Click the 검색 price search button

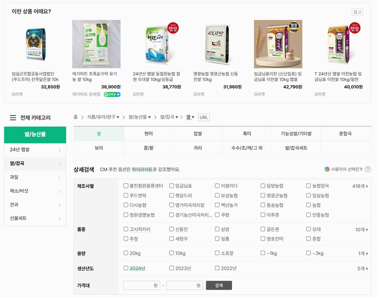coord(219,285)
